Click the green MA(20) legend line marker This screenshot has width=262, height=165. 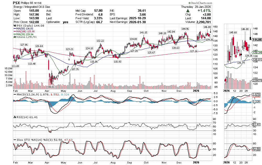tap(15, 34)
